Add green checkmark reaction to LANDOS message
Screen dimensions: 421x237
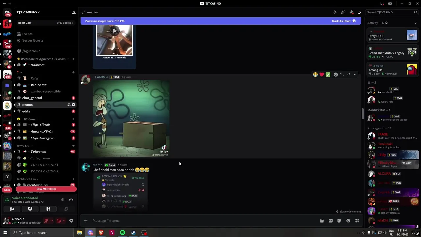coord(328,75)
